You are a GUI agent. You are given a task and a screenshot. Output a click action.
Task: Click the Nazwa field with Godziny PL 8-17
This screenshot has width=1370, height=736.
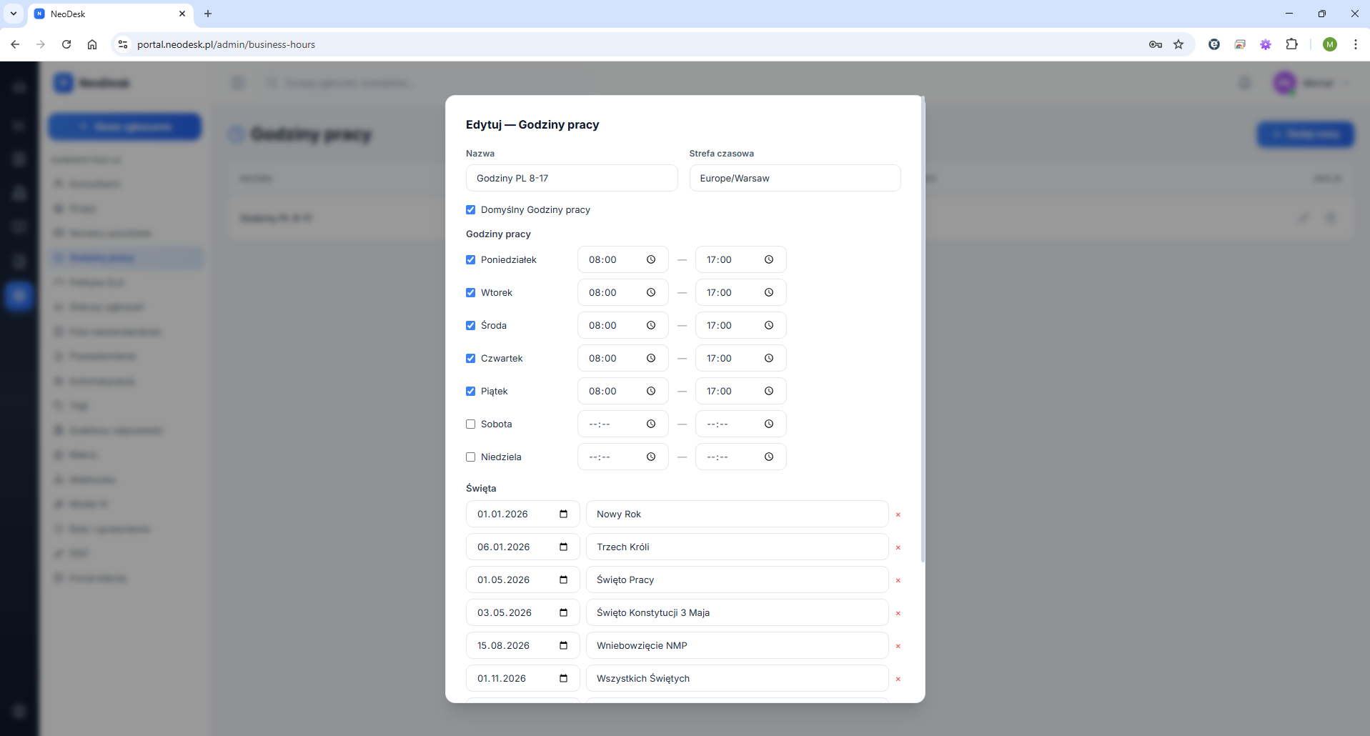572,178
